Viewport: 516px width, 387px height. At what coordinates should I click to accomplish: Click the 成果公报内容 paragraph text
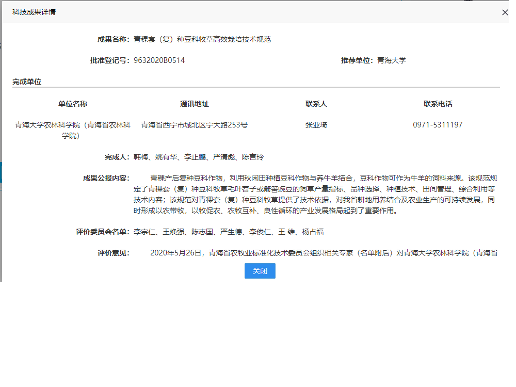pos(315,195)
